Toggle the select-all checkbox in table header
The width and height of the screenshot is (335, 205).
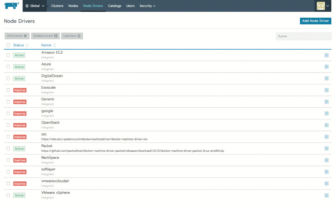tap(8, 45)
